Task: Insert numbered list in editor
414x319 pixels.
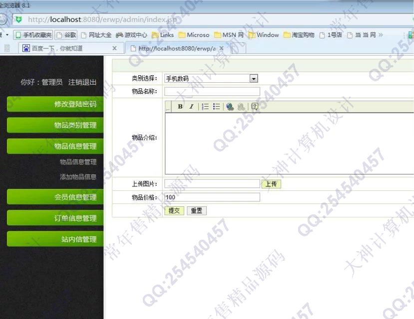Action: pos(205,107)
